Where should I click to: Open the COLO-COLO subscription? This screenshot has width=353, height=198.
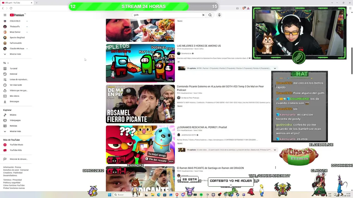pyautogui.click(x=15, y=21)
